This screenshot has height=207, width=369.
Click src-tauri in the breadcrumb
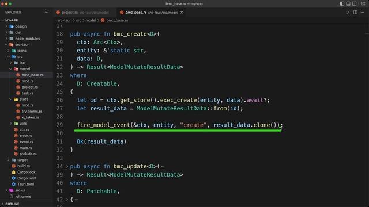click(x=65, y=20)
